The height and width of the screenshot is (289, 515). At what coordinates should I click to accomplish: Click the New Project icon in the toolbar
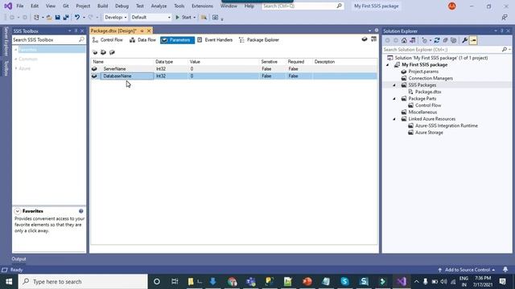click(x=36, y=18)
